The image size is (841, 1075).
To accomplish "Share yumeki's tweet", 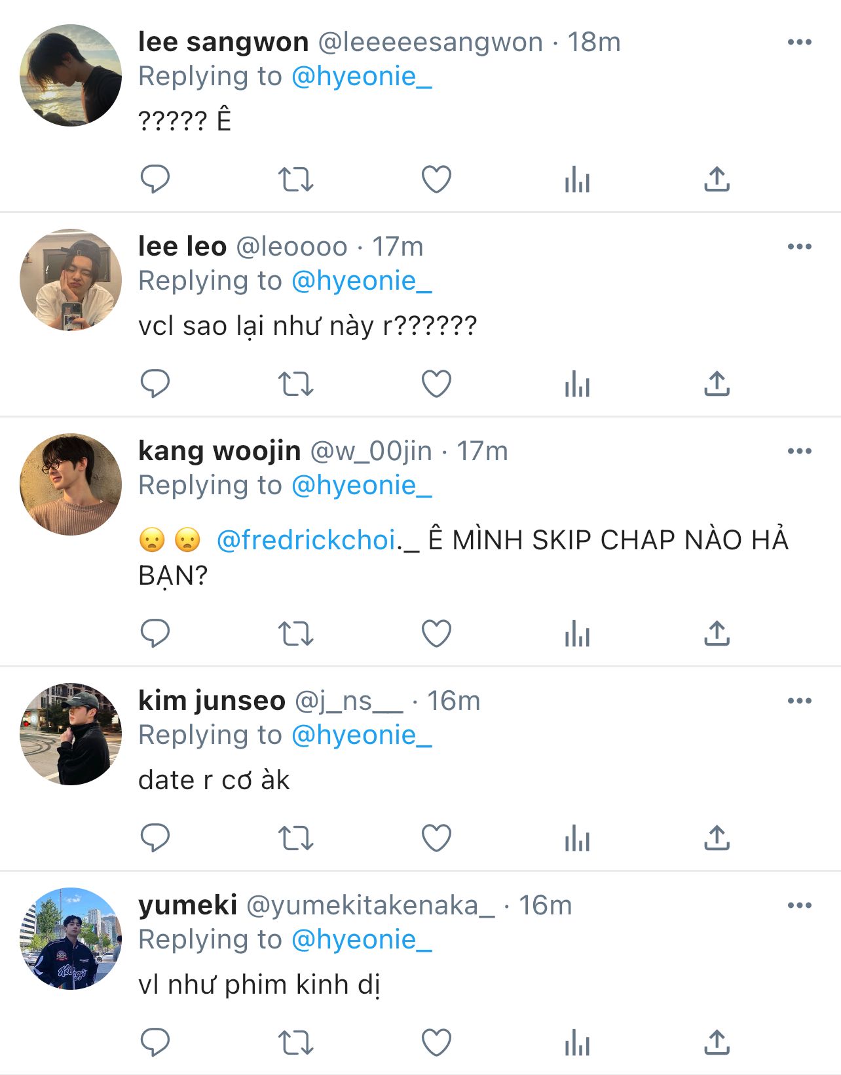I will tap(717, 1042).
